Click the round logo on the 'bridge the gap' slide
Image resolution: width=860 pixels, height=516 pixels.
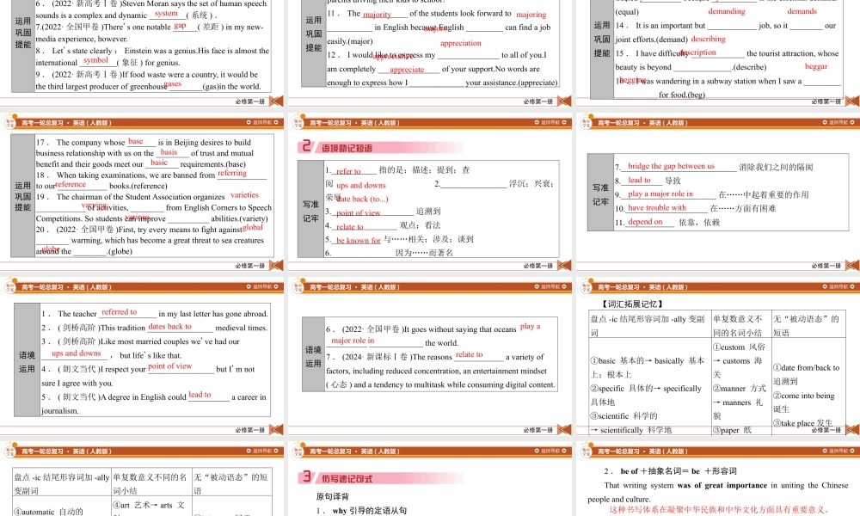coord(587,123)
